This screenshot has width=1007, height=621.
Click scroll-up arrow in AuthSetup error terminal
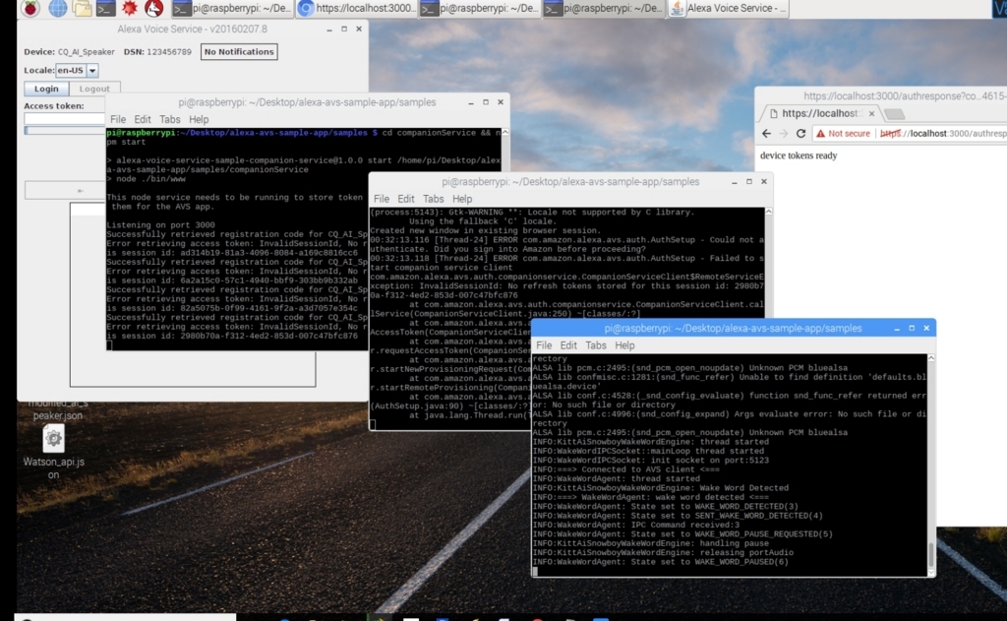click(768, 212)
